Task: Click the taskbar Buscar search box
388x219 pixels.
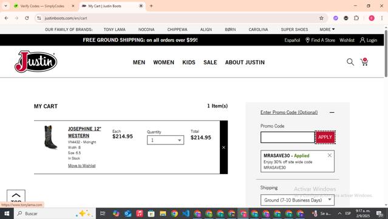Action: [55, 214]
